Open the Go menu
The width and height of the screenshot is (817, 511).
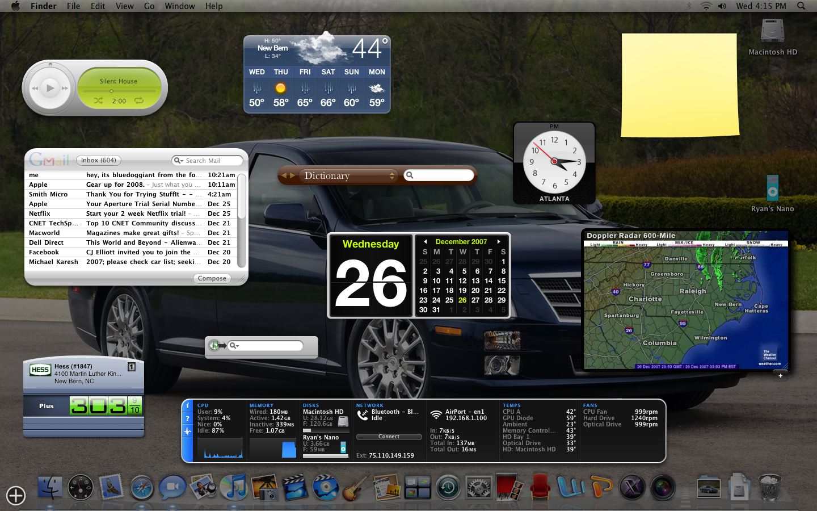coord(149,6)
